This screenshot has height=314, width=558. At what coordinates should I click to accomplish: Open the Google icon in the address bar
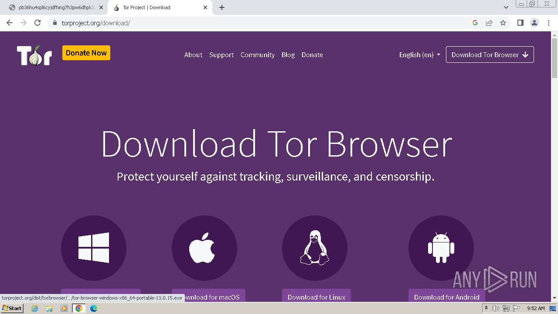tap(475, 23)
